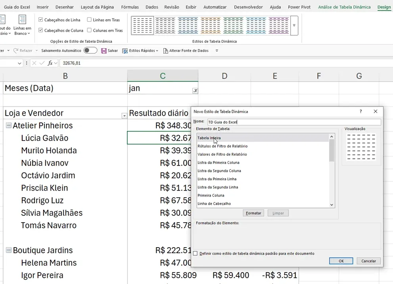This screenshot has height=284, width=393.
Task: Select Listra da Segunda Linha
Action: click(x=263, y=187)
